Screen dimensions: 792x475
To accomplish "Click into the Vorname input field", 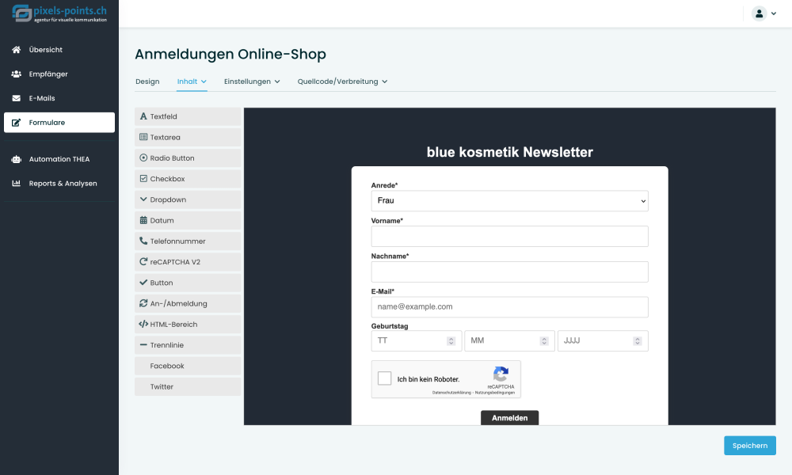I will tap(509, 236).
